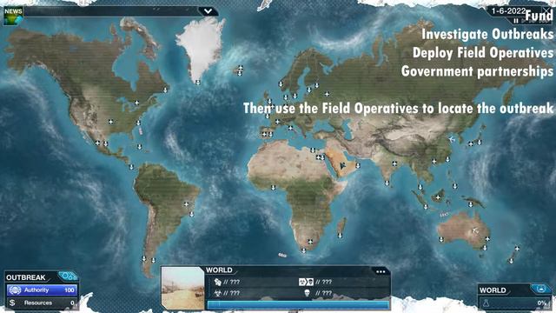Select the South Africa airport marker
The image size is (556, 313).
(310, 242)
